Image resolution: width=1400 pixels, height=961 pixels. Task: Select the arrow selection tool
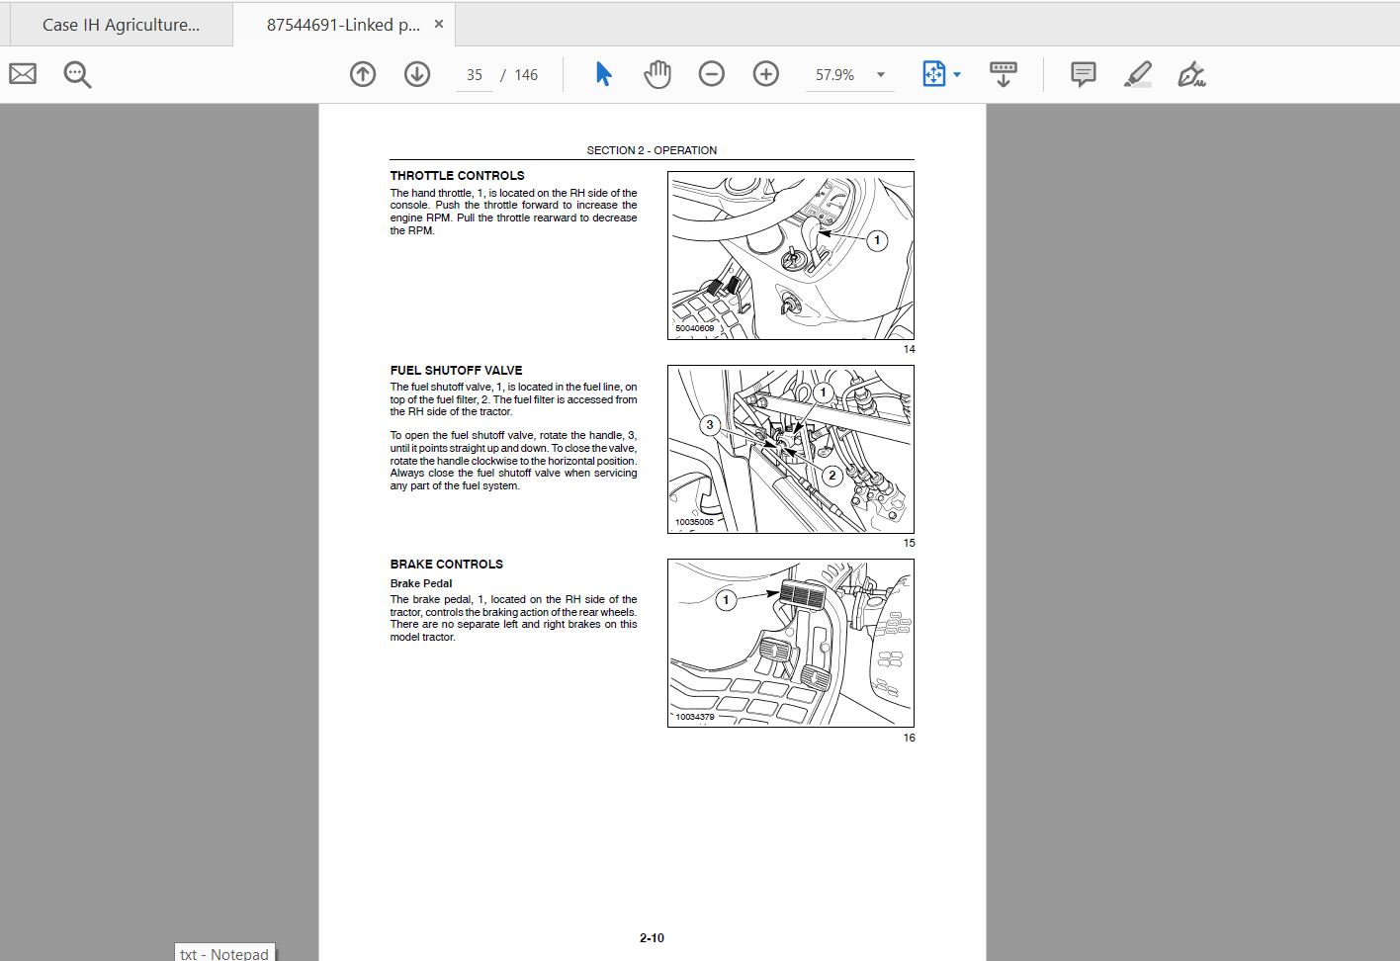(x=603, y=74)
